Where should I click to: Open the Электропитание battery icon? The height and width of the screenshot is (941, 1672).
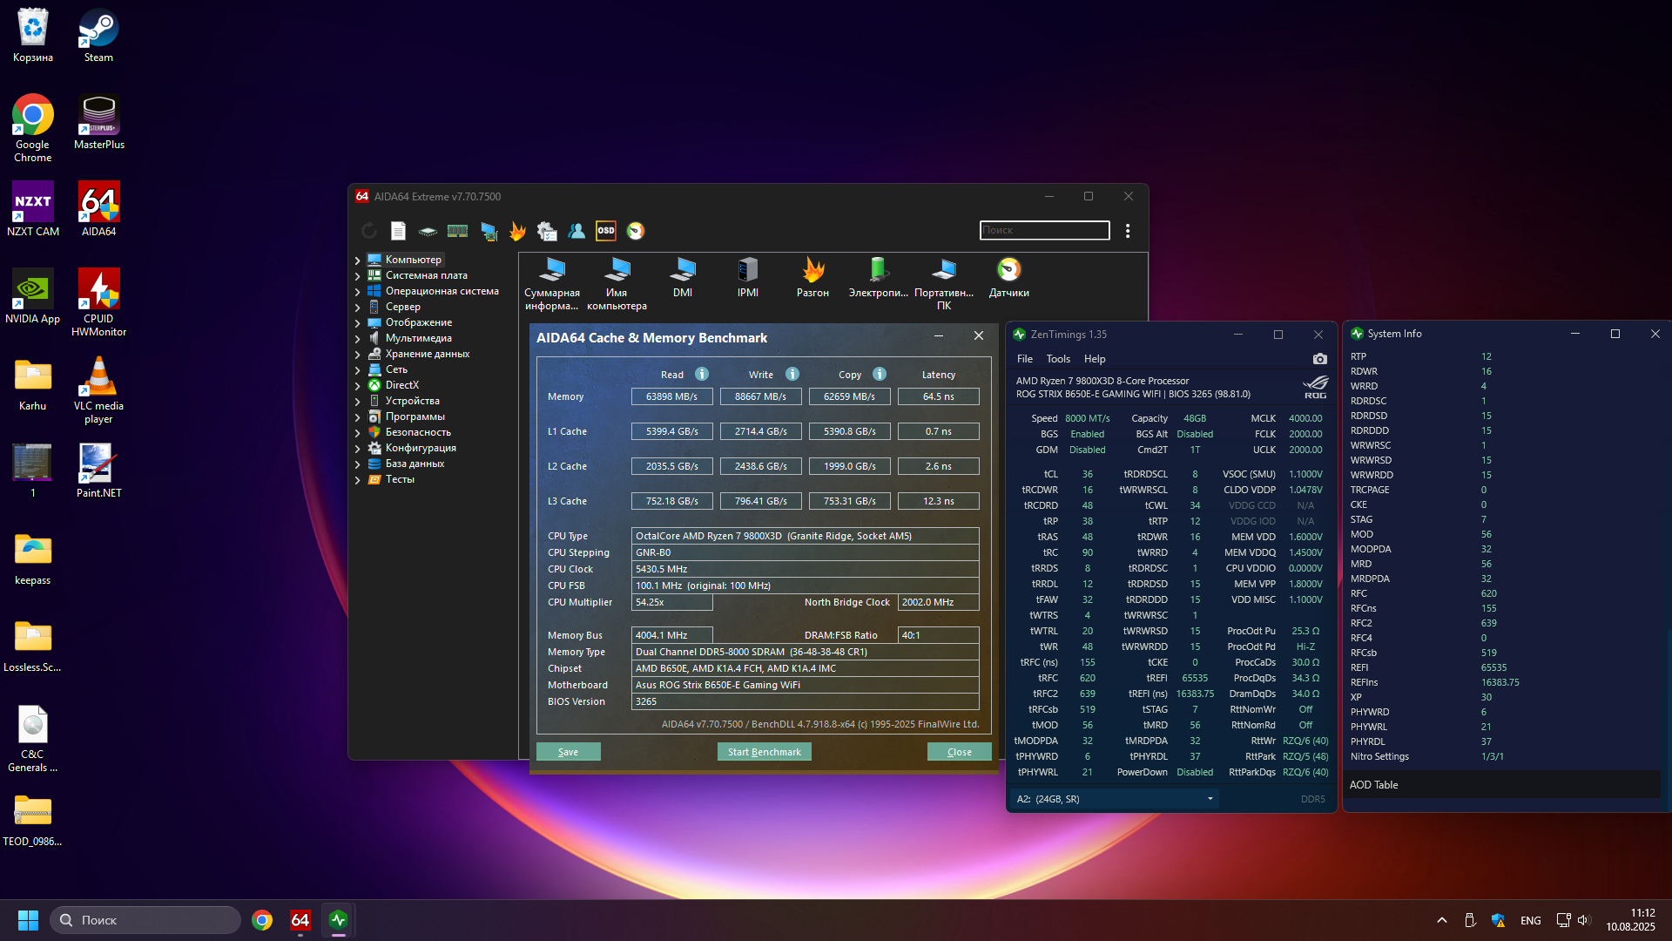(x=878, y=278)
